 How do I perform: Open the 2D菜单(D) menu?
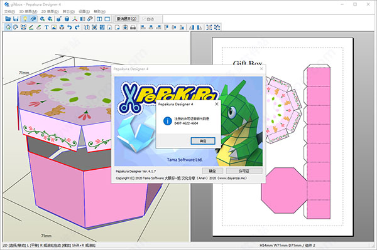pyautogui.click(x=50, y=11)
